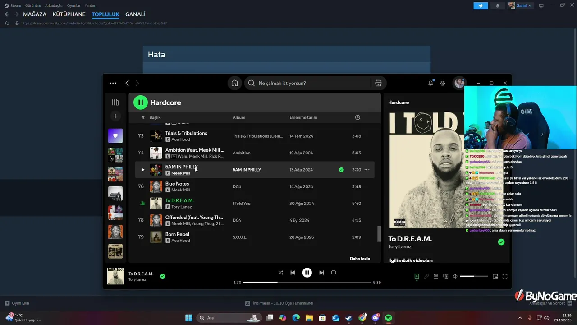The image size is (577, 325).
Task: Toggle saved checkmark on 5AM IN PHILLY row
Action: pyautogui.click(x=341, y=170)
